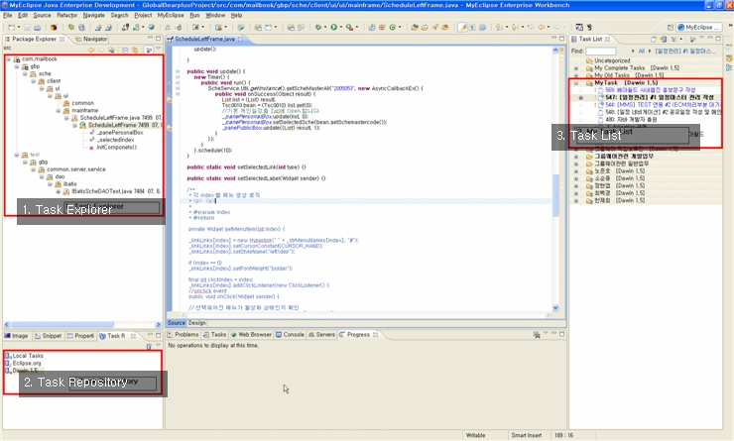Click the New Task icon in Task List
734x441 pixels.
[654, 40]
